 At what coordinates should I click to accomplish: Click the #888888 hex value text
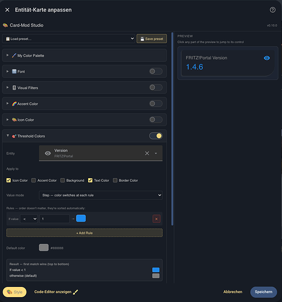click(57, 248)
